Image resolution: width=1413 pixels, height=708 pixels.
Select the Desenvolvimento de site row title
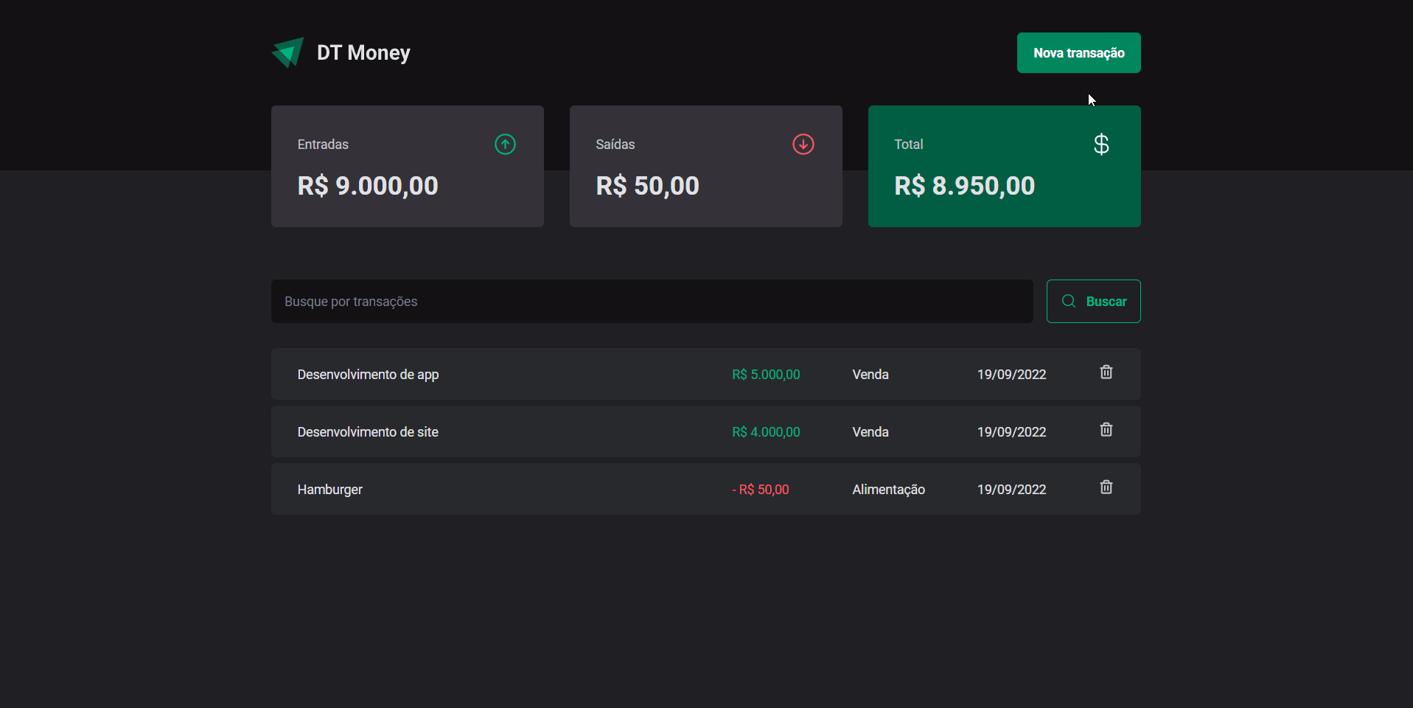[x=368, y=432]
